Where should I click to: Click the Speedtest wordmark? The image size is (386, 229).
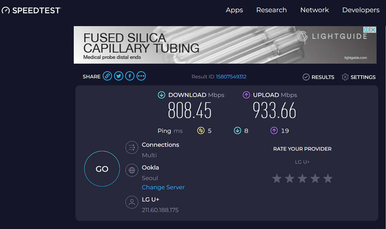(37, 11)
